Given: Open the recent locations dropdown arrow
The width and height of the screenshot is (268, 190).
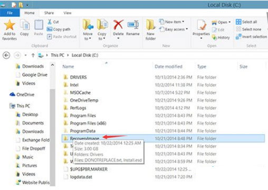Looking at the screenshot, I should (x=26, y=55).
